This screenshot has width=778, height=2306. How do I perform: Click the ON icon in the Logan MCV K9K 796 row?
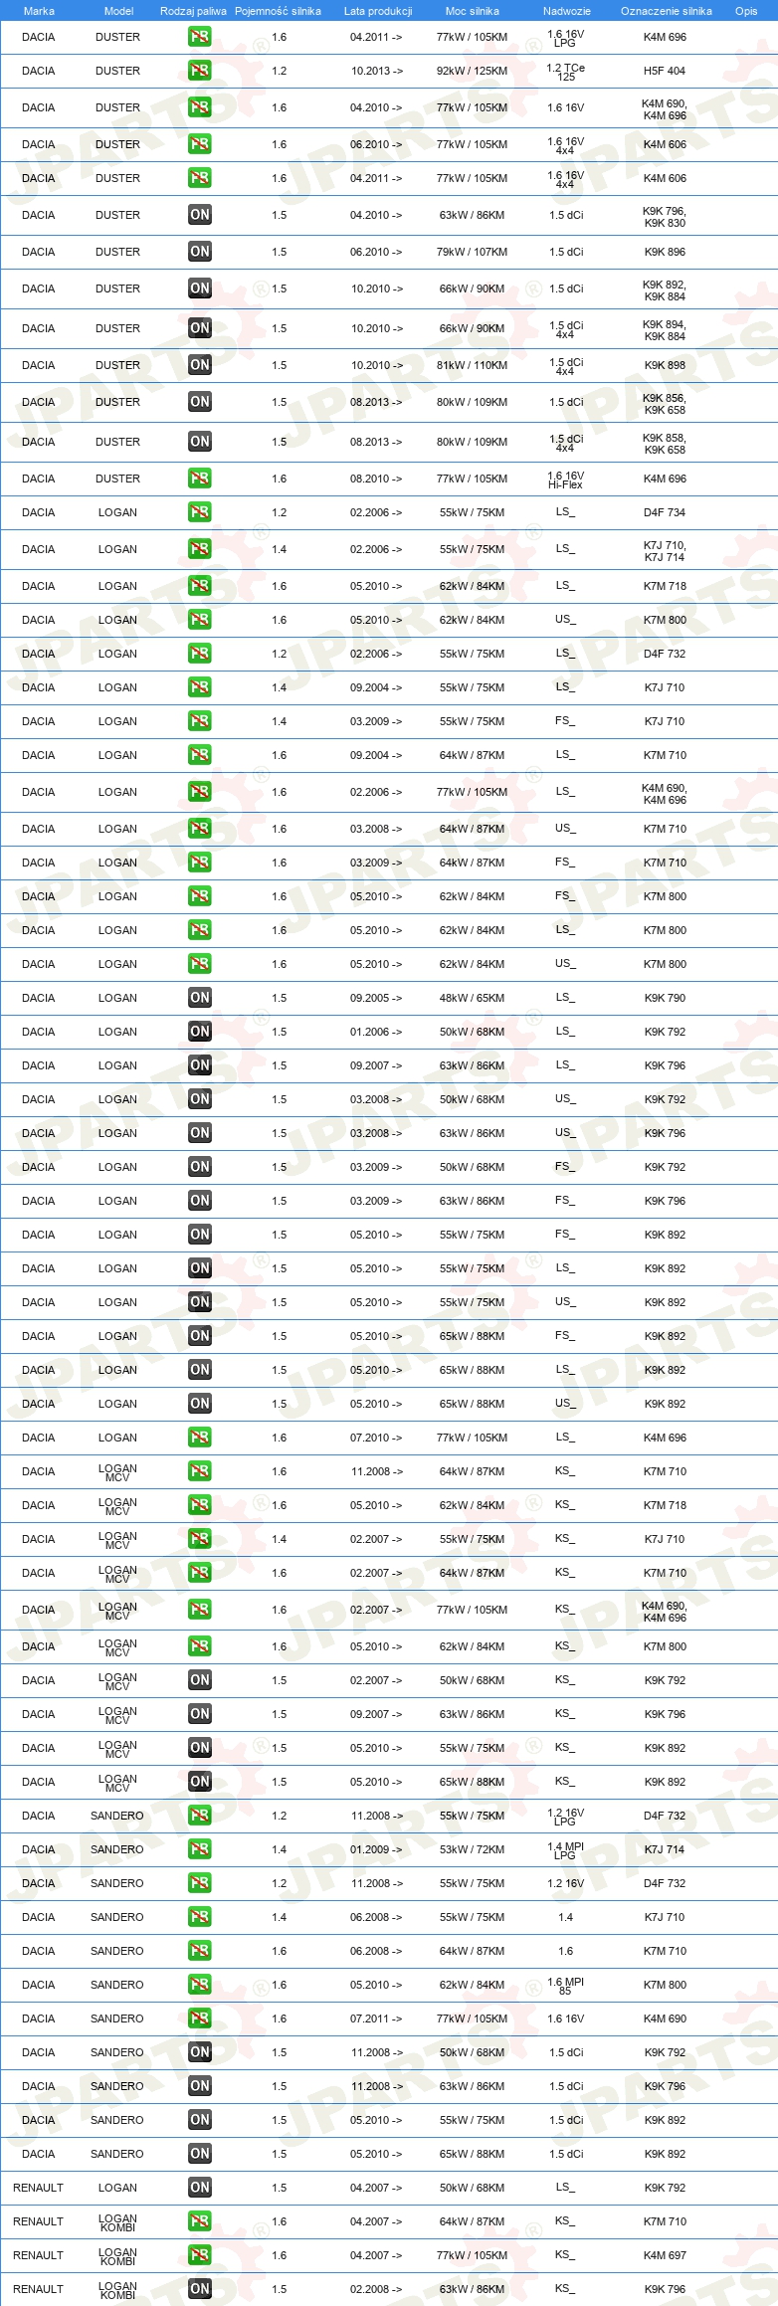point(200,1714)
